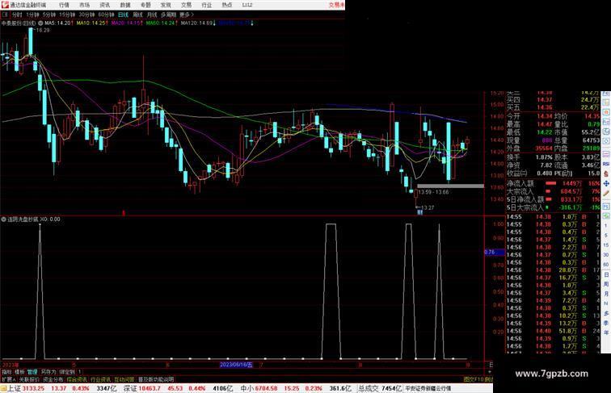Open the 行业资讯 tab
Viewport: 611px width, 393px height.
point(100,379)
